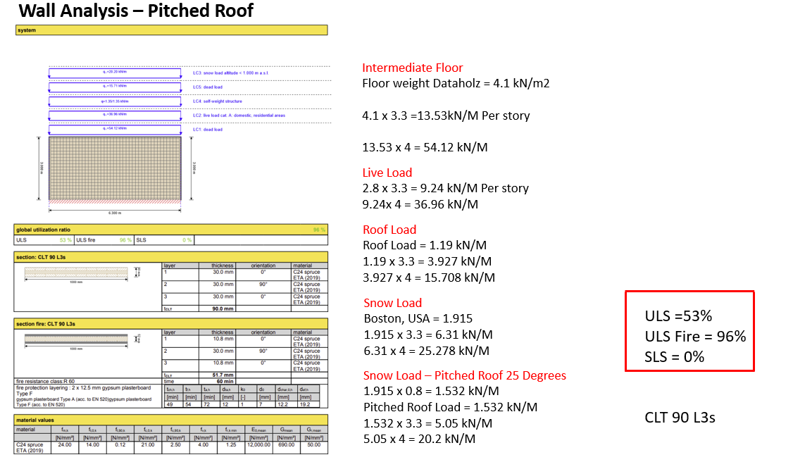
Task: Click the CLT 90 L3s label text
Action: point(679,417)
